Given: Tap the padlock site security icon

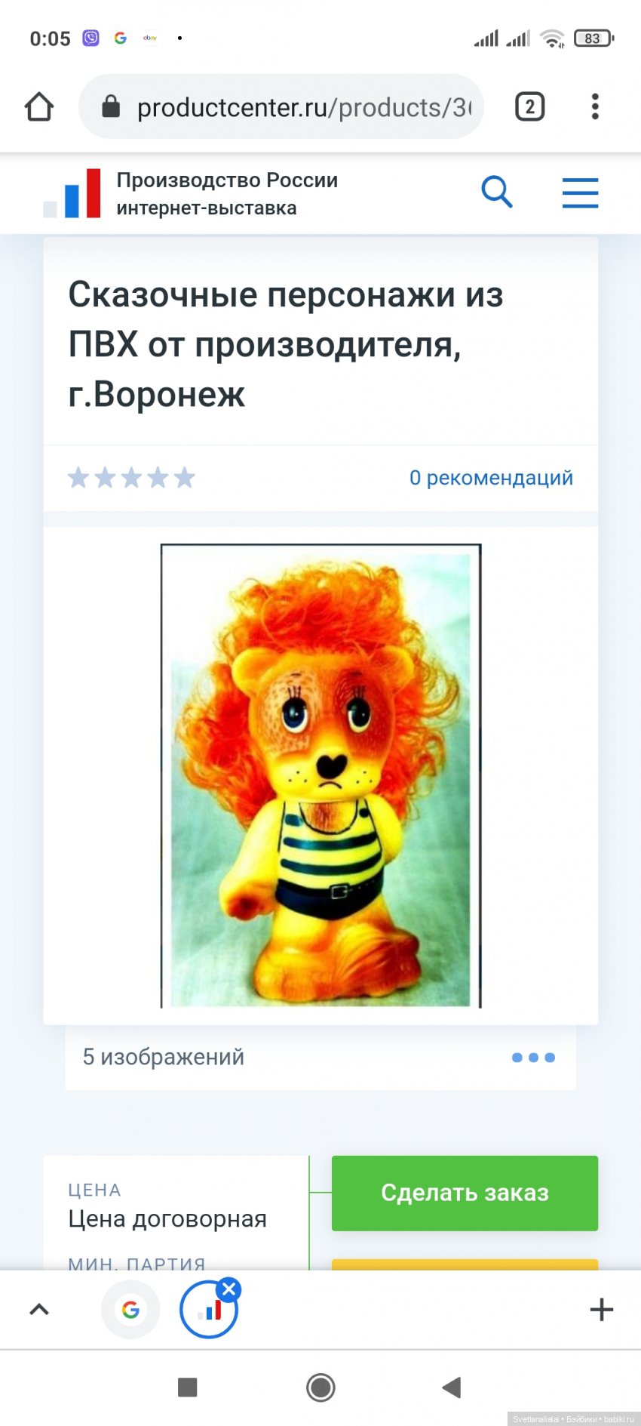Looking at the screenshot, I should tap(111, 106).
